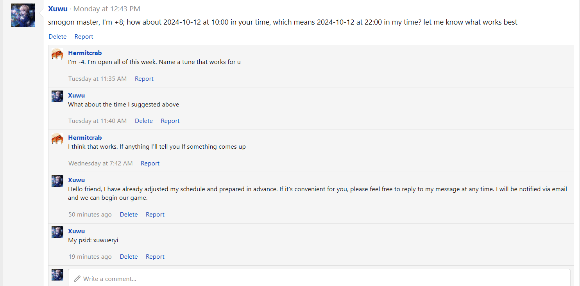Report the "My psid: xuwueryi" comment

click(x=155, y=257)
